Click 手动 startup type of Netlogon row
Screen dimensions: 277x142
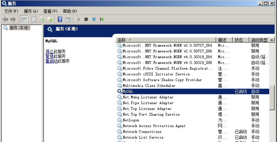click(255, 120)
